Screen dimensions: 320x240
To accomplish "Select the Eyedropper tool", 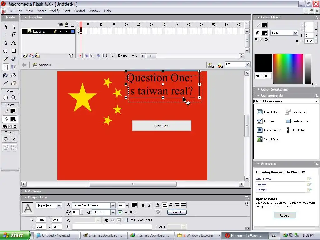I will pyautogui.click(x=6, y=83).
